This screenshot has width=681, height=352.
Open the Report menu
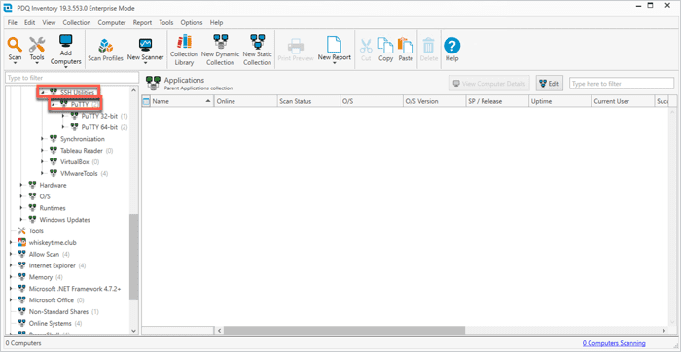pyautogui.click(x=142, y=23)
